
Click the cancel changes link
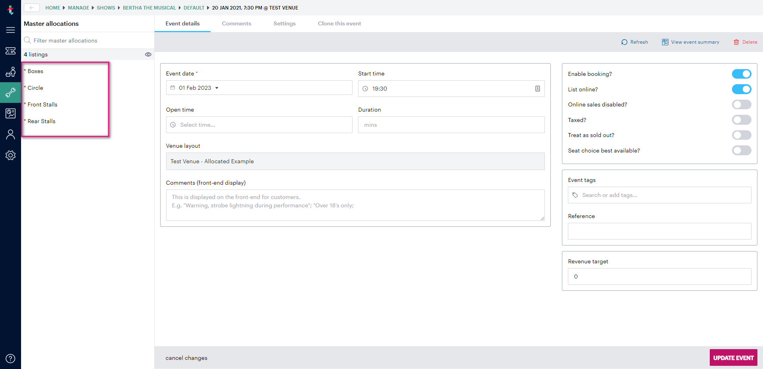coord(186,358)
